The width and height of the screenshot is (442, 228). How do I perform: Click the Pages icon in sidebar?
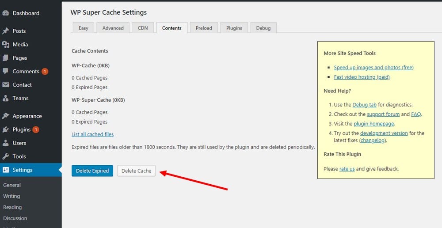tap(6, 58)
